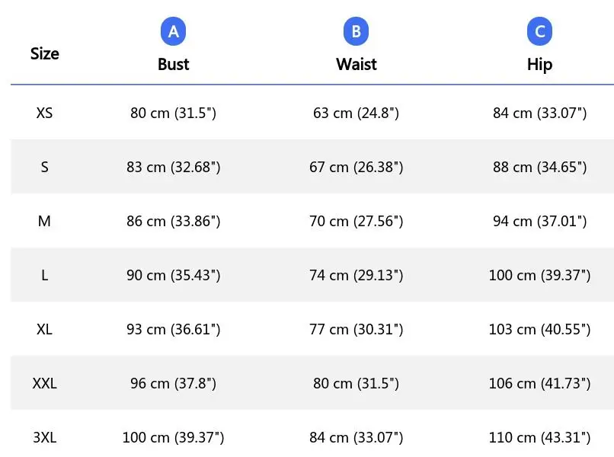Click the blue circle A icon
Image resolution: width=614 pixels, height=457 pixels.
(174, 31)
